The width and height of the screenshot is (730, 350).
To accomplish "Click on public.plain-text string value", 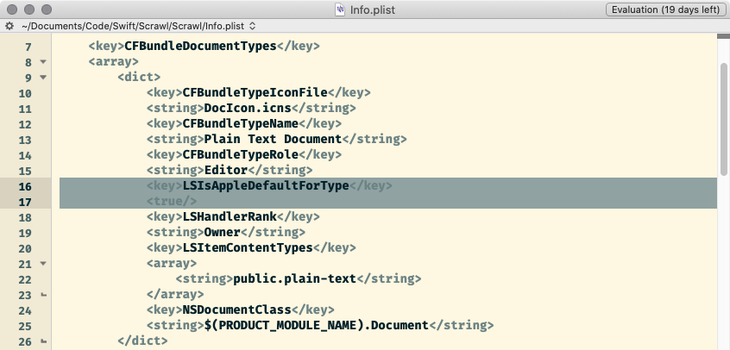I will (295, 279).
